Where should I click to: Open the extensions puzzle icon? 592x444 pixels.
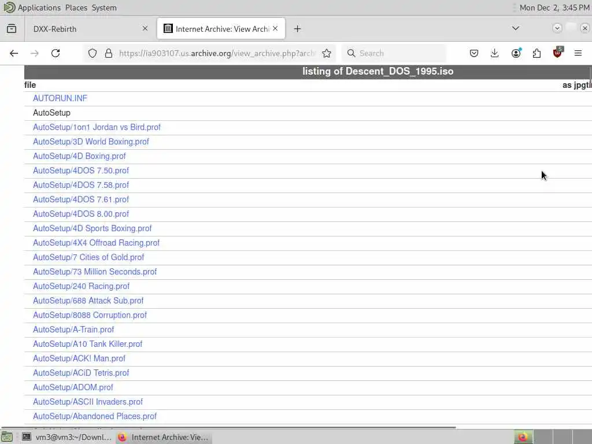click(536, 53)
